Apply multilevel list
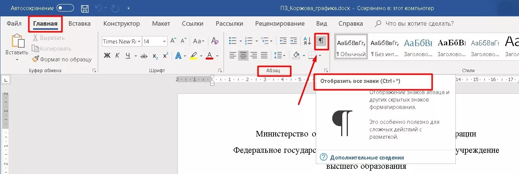The width and height of the screenshot is (519, 174). point(265,41)
